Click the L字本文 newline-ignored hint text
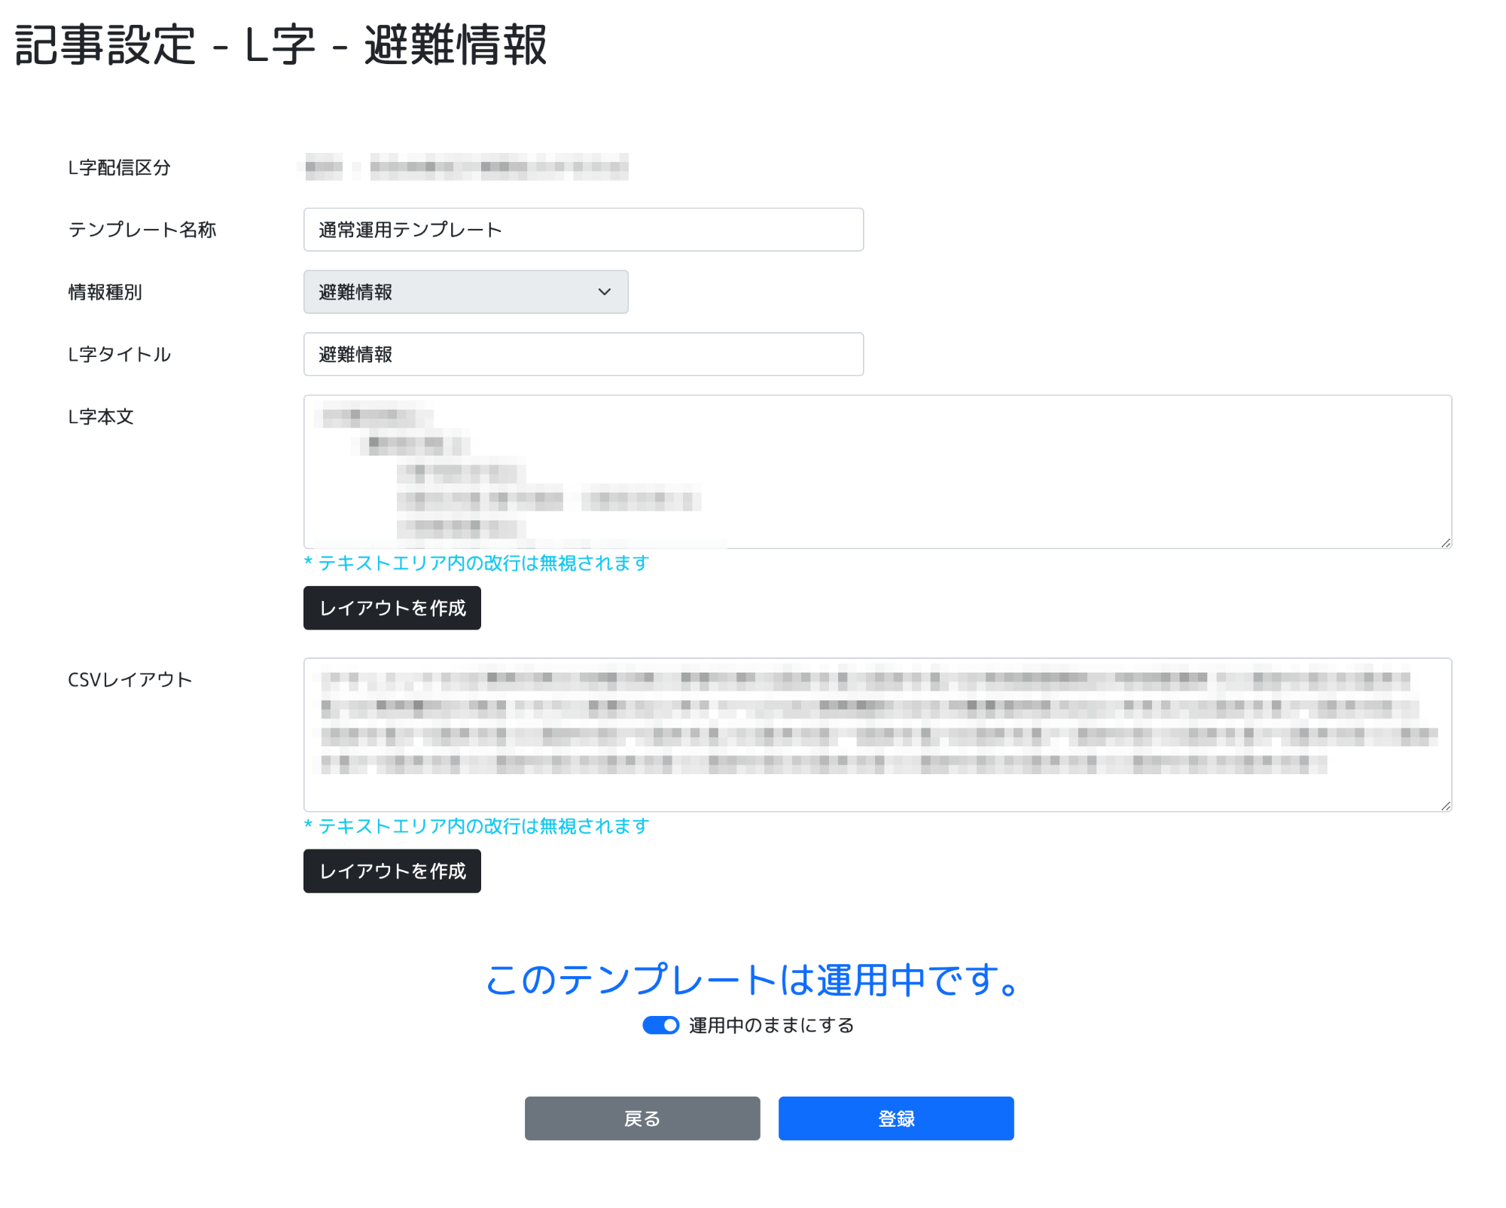 click(x=477, y=563)
